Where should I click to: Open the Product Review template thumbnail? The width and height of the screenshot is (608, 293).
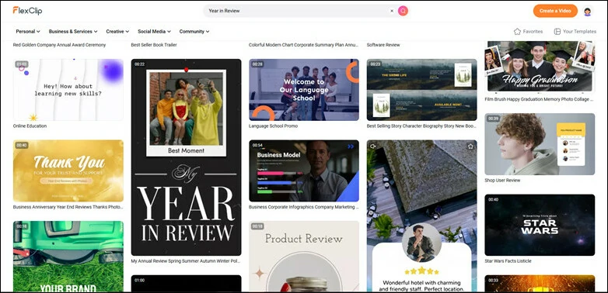point(304,257)
